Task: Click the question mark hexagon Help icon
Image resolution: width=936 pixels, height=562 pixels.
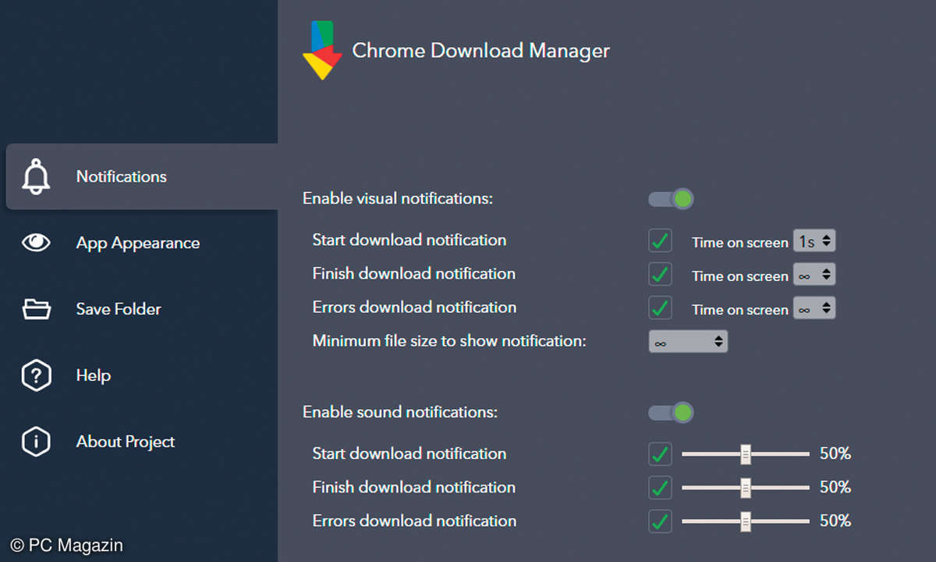Action: pyautogui.click(x=36, y=375)
